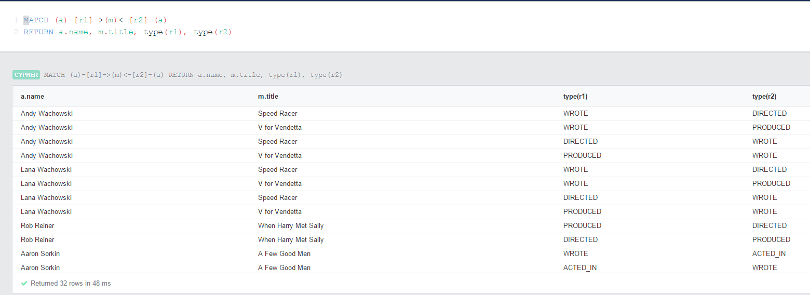Select the first Andy Wachowski name cell
The height and width of the screenshot is (295, 810).
click(x=47, y=113)
